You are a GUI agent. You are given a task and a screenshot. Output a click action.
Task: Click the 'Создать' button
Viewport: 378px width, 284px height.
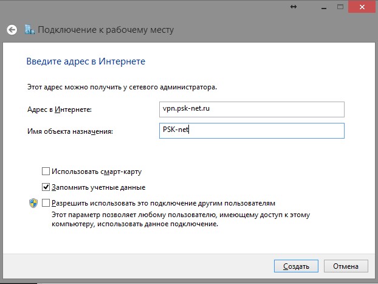296,266
